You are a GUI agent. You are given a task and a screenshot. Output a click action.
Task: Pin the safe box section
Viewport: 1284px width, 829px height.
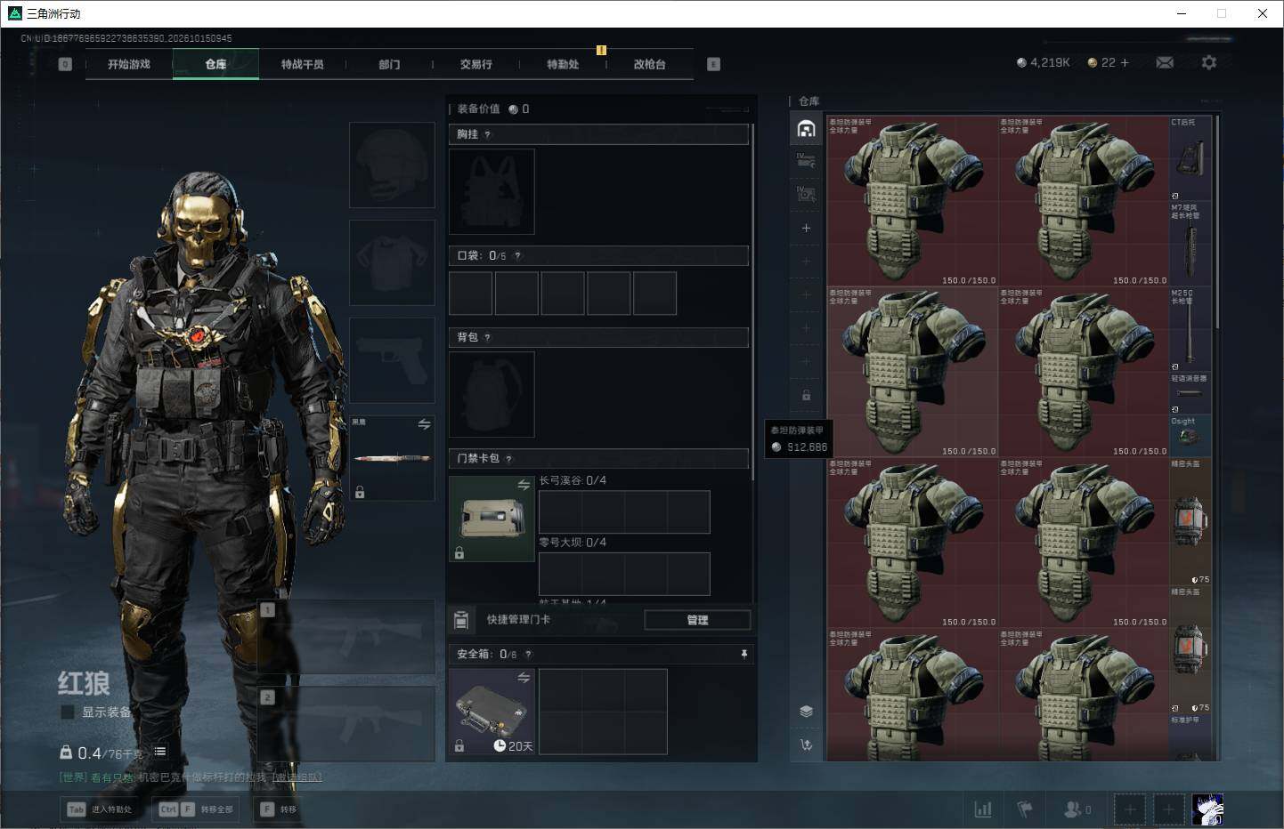[744, 654]
